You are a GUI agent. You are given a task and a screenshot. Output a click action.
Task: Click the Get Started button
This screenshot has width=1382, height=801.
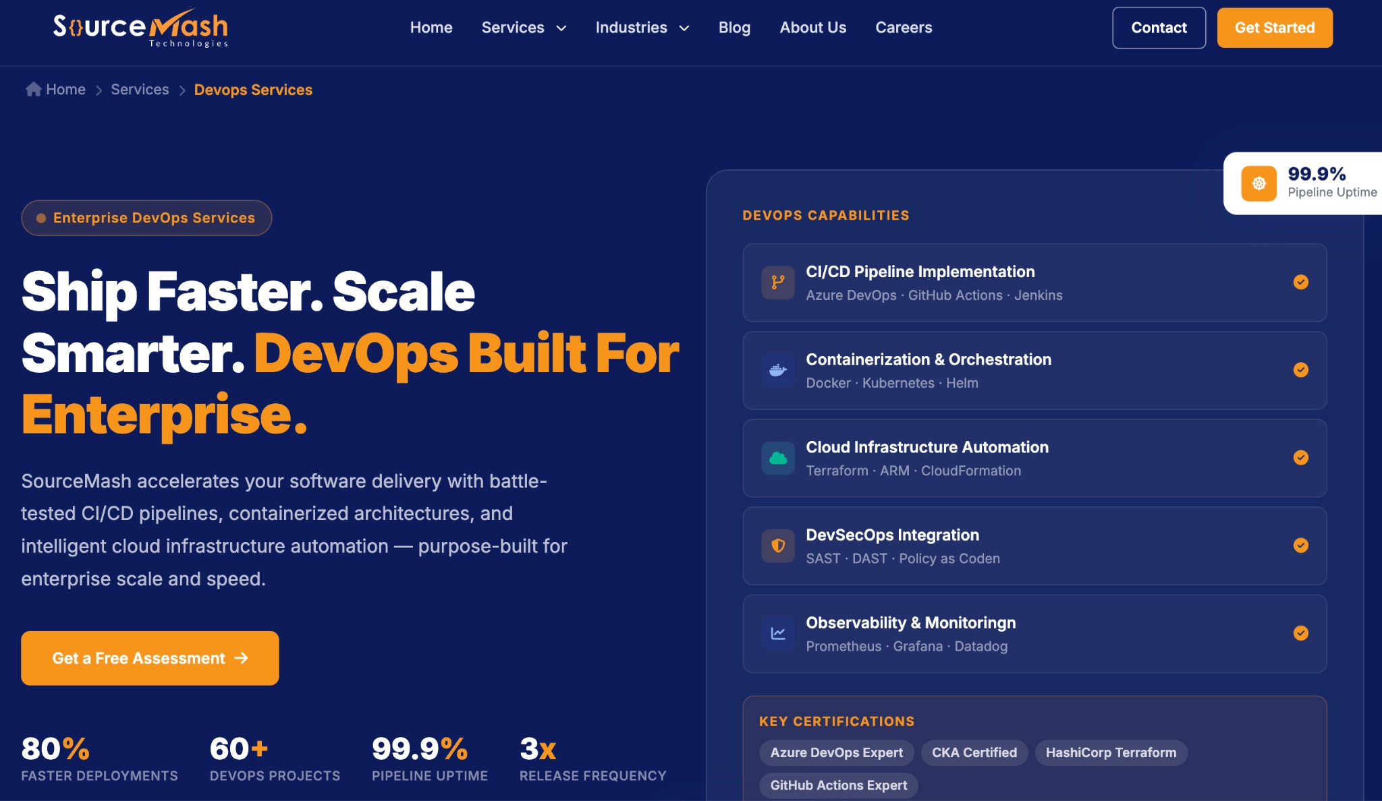coord(1275,28)
